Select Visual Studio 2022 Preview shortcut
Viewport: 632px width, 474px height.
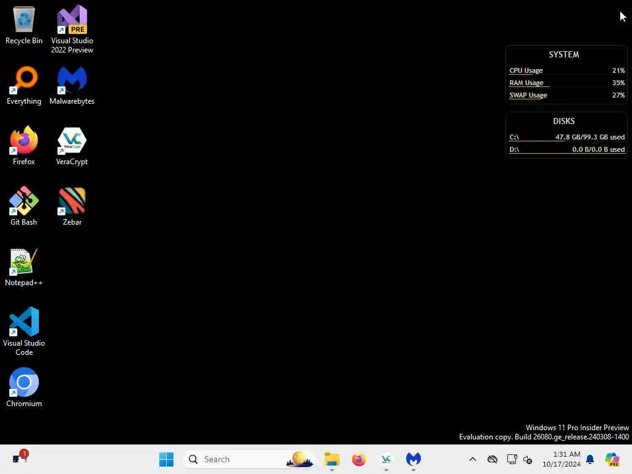[72, 29]
